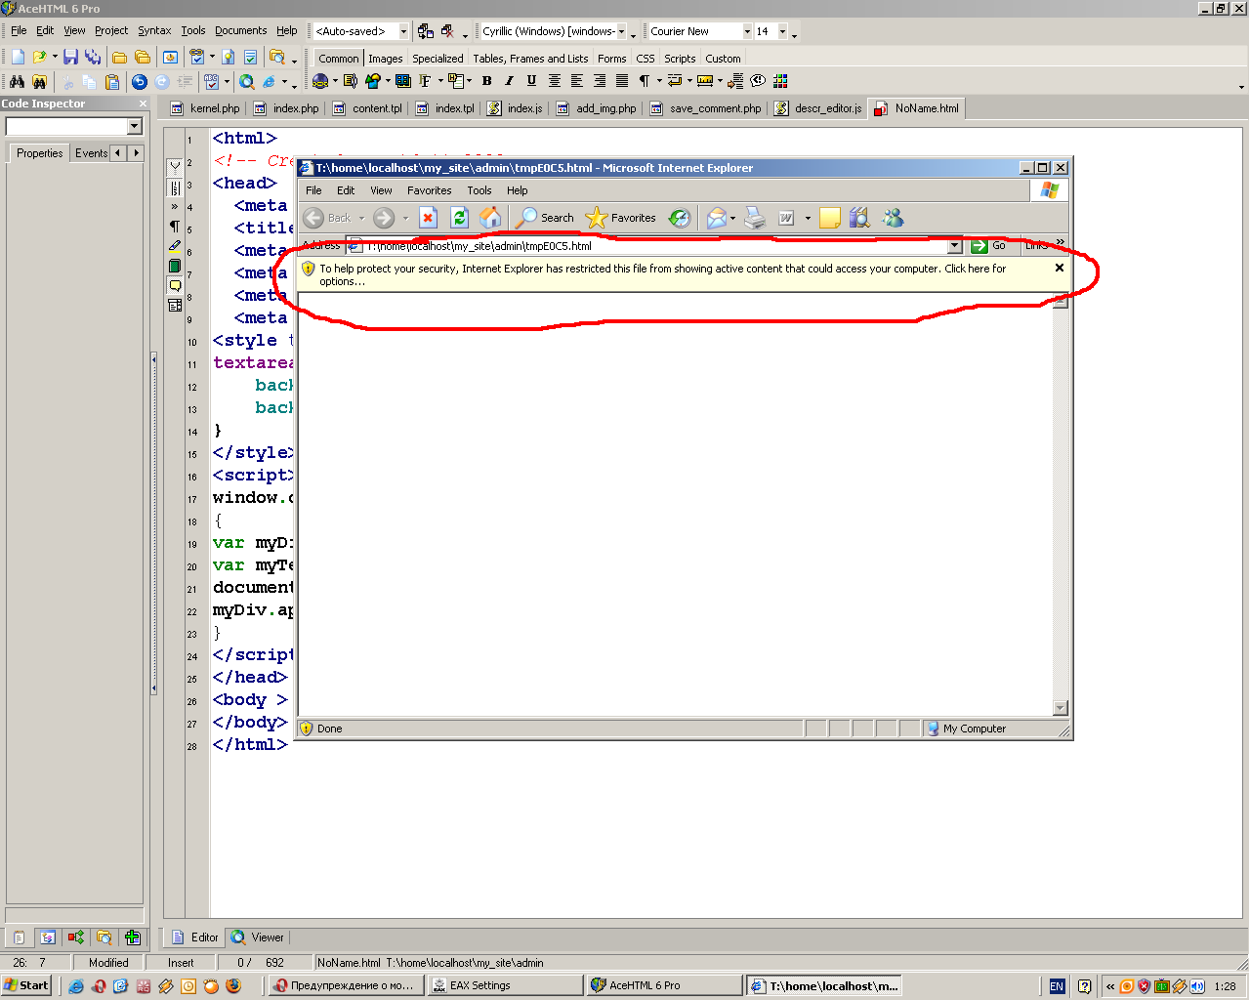Image resolution: width=1250 pixels, height=1000 pixels.
Task: Open the paragraph icon dropdown arrow
Action: [x=659, y=81]
